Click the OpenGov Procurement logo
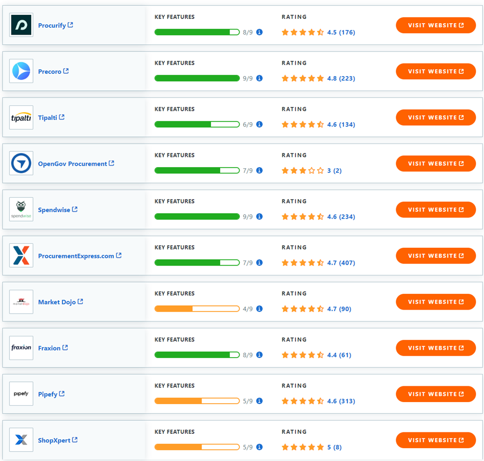484x461 pixels. coord(21,164)
